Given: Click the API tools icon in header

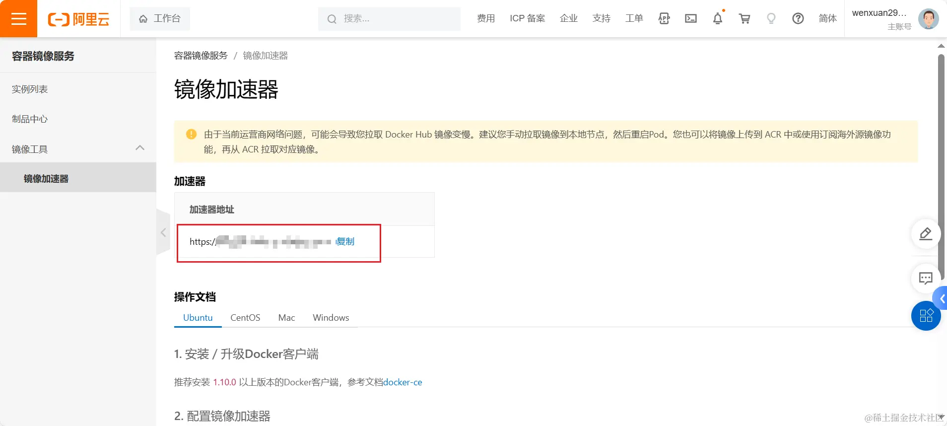Looking at the screenshot, I should (664, 18).
